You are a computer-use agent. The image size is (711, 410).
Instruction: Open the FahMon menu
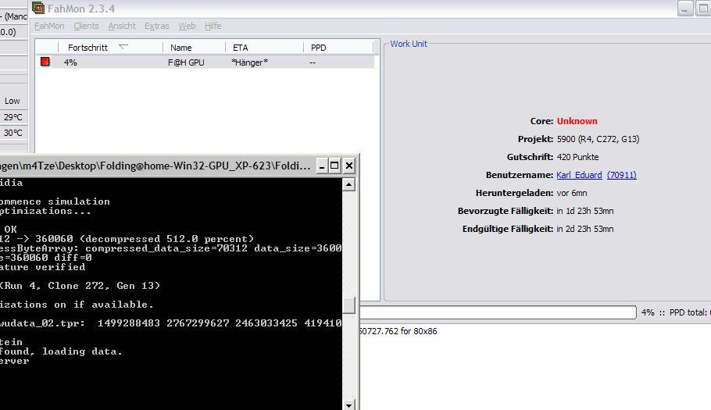49,26
